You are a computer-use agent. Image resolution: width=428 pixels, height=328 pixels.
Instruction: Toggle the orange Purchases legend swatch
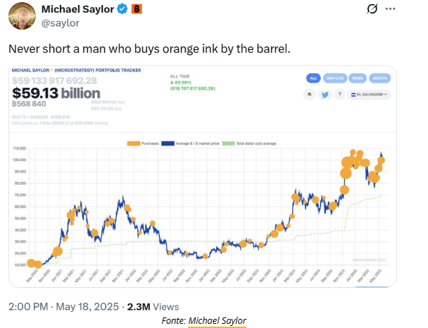click(x=134, y=143)
